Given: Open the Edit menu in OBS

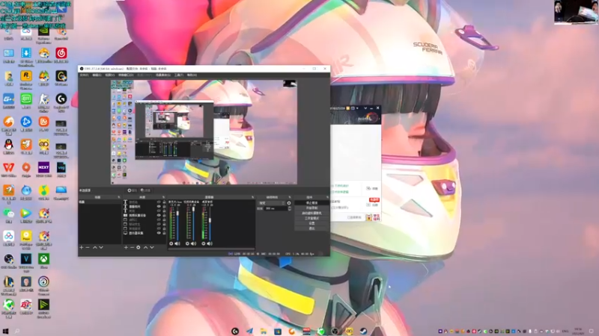Looking at the screenshot, I should [x=97, y=75].
